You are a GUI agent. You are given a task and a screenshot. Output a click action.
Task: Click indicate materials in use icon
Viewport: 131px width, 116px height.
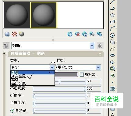(85, 34)
